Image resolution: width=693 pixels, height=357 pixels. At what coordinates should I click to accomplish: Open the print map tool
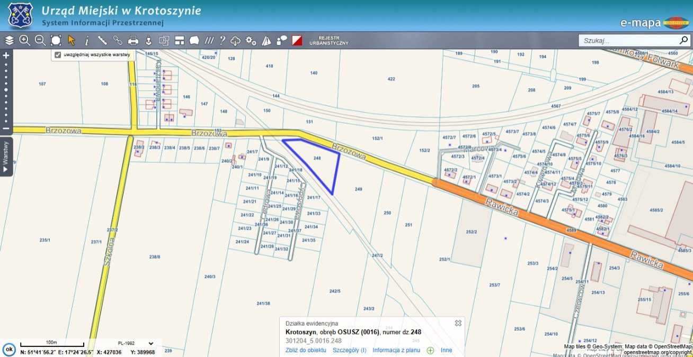[134, 40]
